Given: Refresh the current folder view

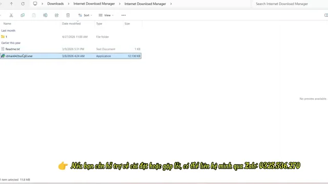Looking at the screenshot, I should [23, 4].
